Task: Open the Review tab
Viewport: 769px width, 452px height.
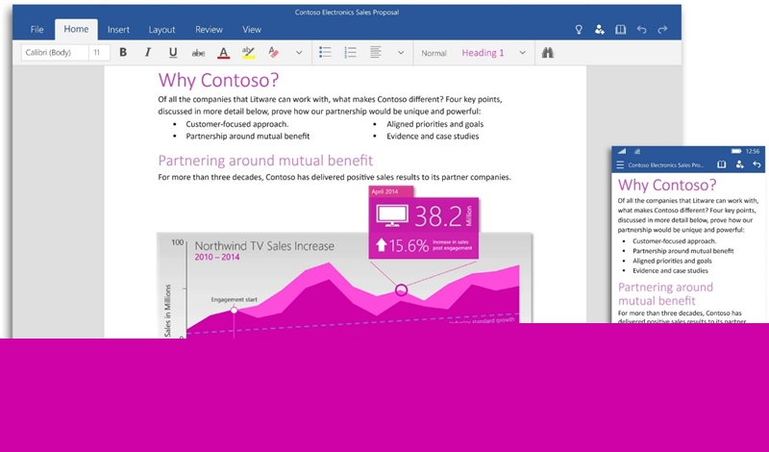Action: (x=209, y=30)
